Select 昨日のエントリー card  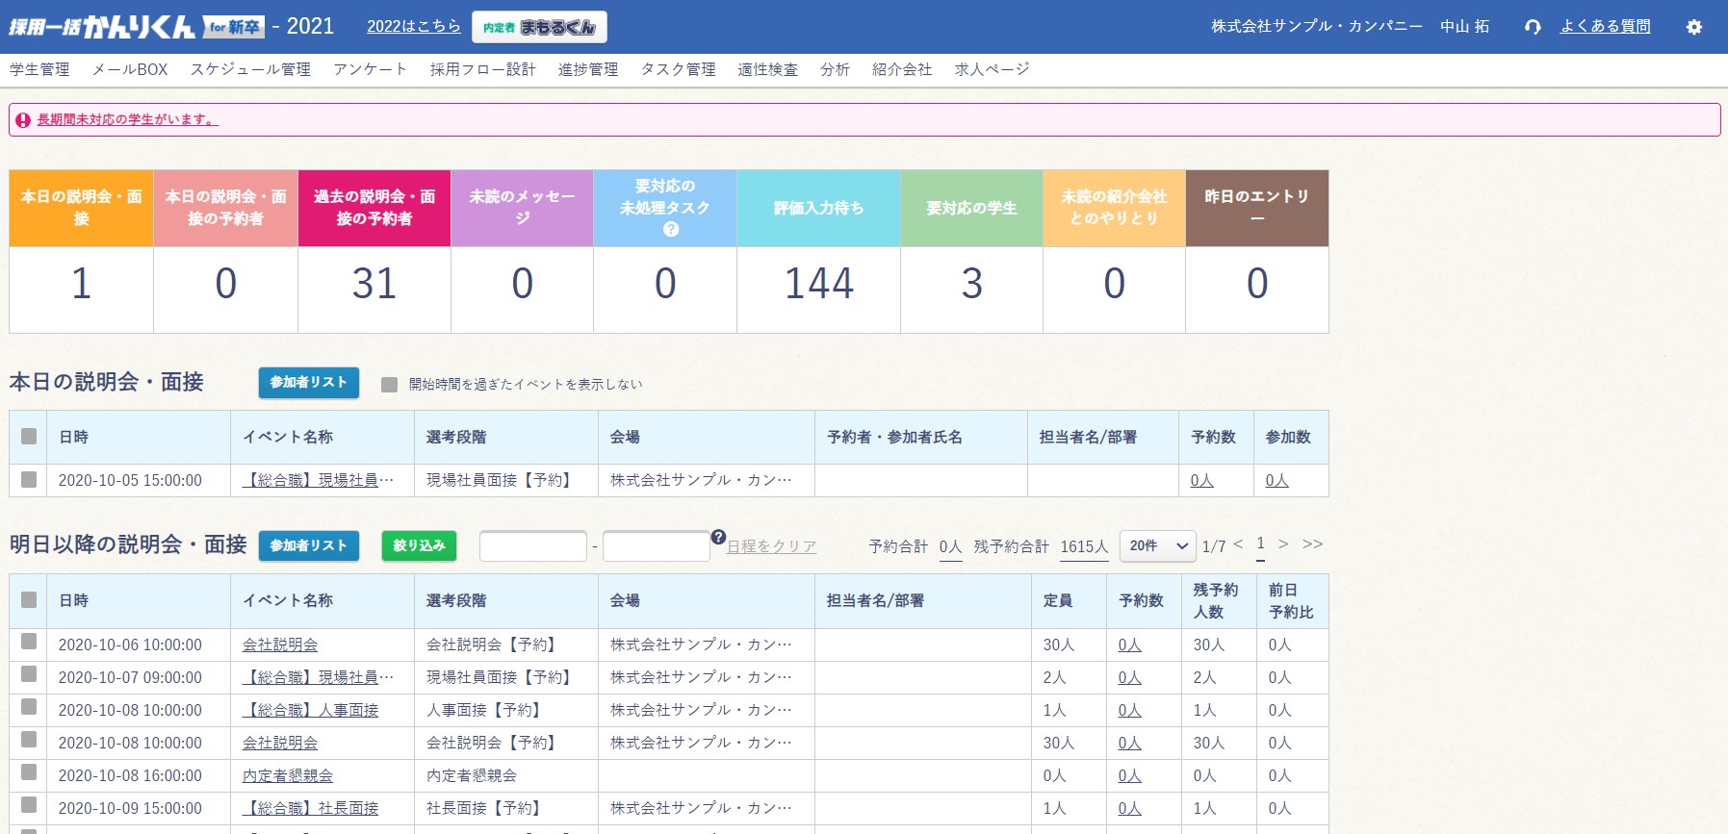[1257, 251]
